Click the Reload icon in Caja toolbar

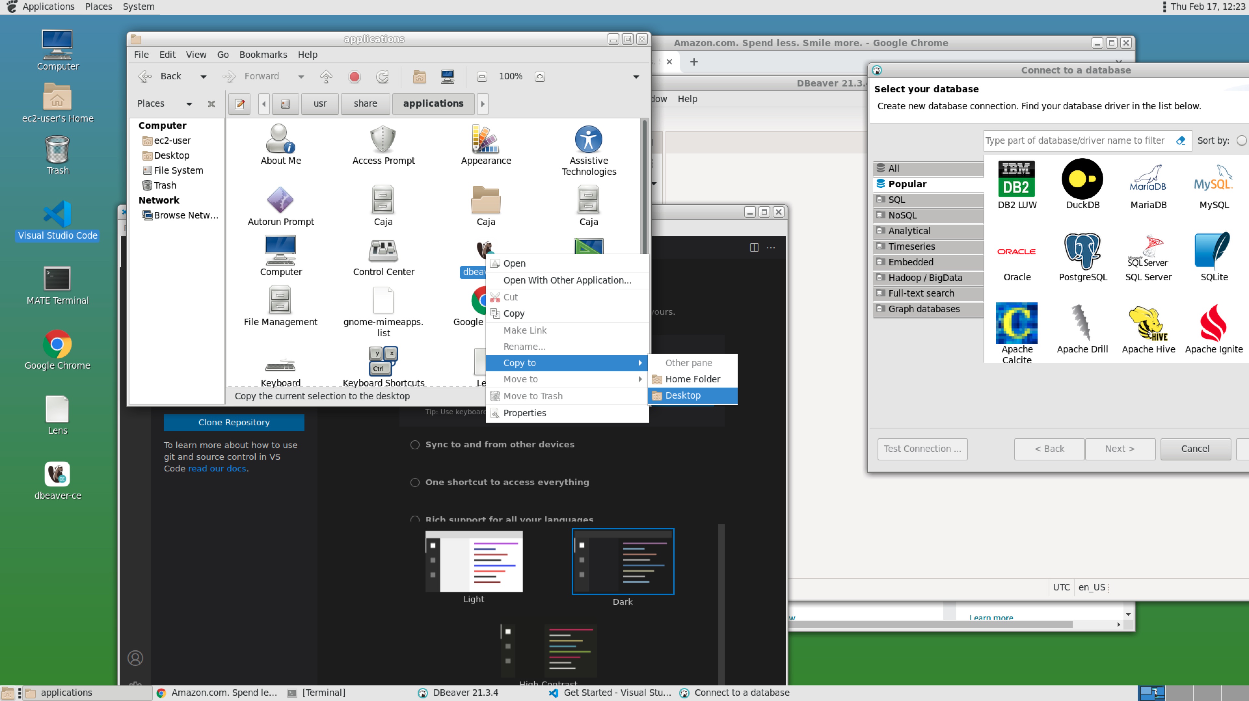pyautogui.click(x=383, y=77)
